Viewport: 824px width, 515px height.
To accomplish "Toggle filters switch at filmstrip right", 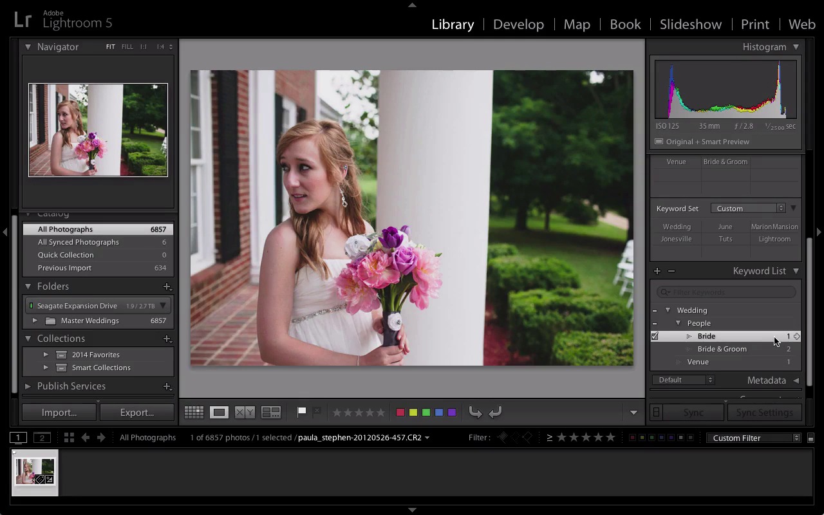I will (x=810, y=438).
